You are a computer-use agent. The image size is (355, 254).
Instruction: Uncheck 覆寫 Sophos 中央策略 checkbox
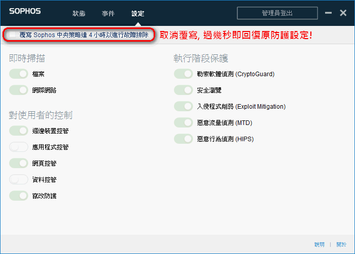[x=12, y=35]
